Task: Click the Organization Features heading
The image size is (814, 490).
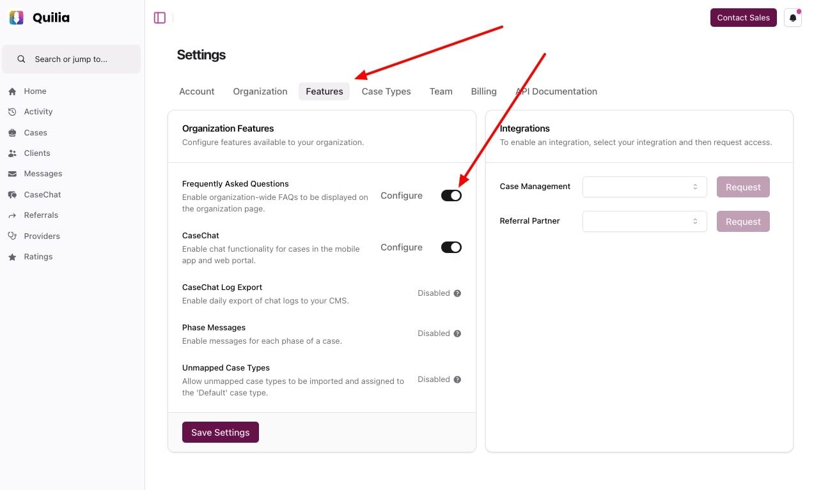Action: tap(228, 128)
